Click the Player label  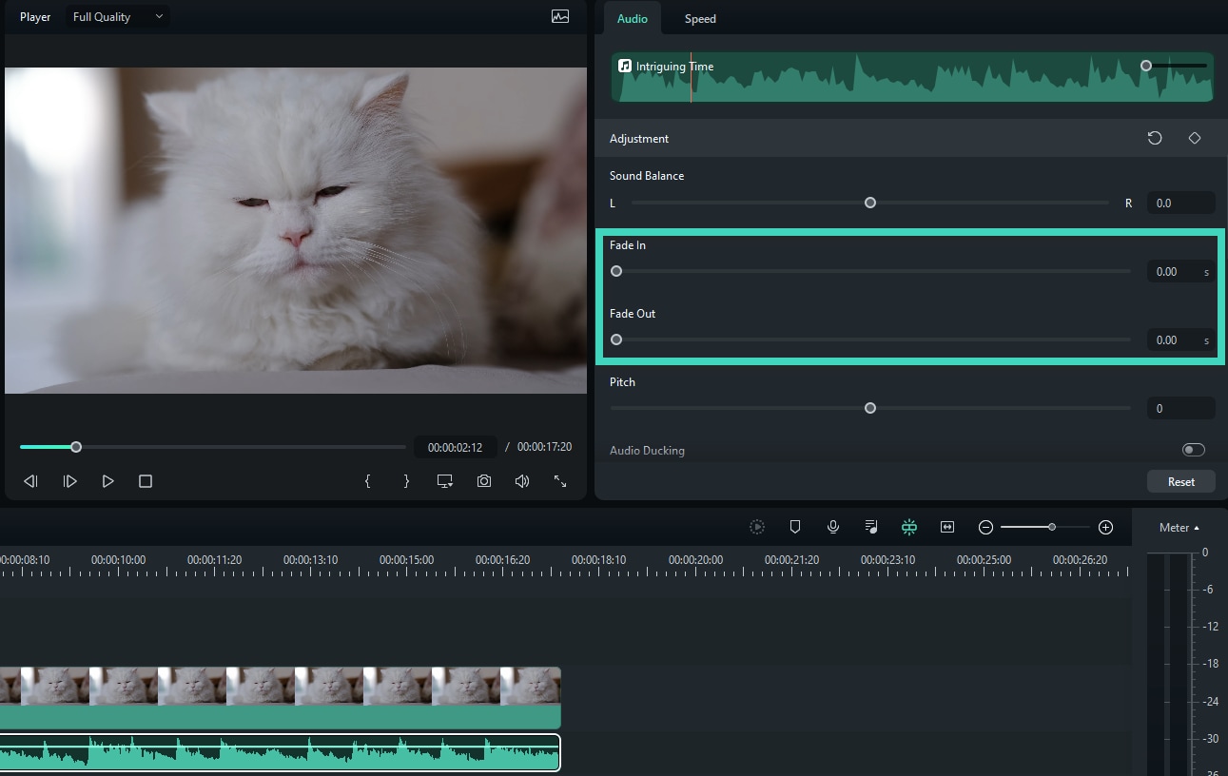point(35,17)
